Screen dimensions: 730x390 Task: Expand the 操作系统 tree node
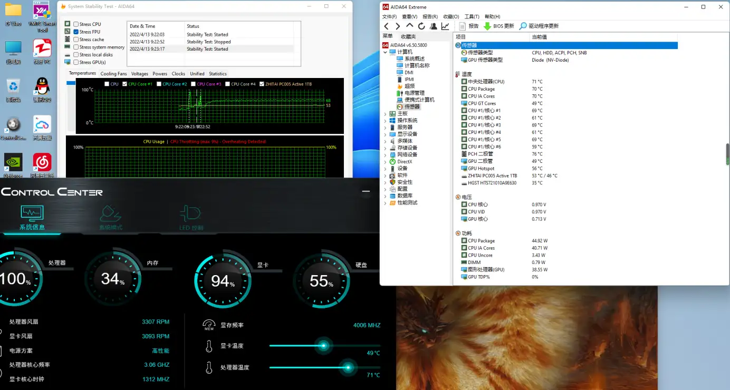tap(385, 120)
